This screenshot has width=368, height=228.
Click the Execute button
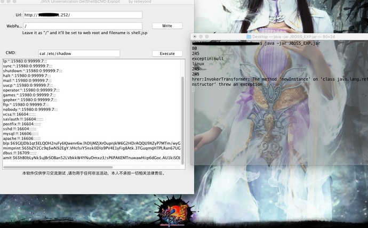pos(167,53)
